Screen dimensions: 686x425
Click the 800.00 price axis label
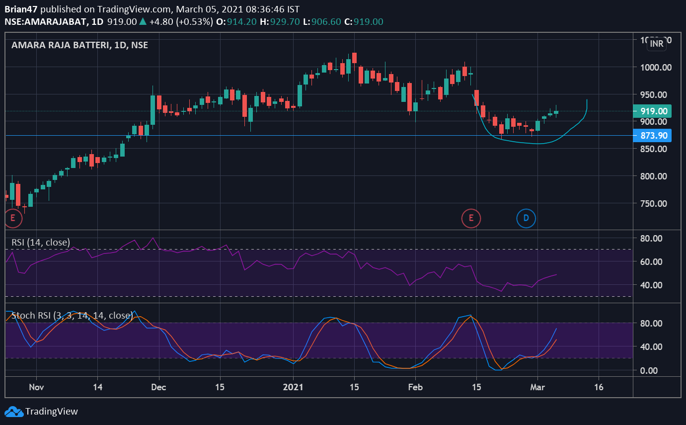(x=654, y=176)
